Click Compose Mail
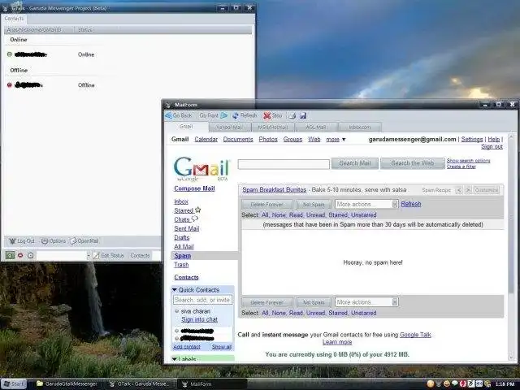Image resolution: width=520 pixels, height=390 pixels. point(194,188)
